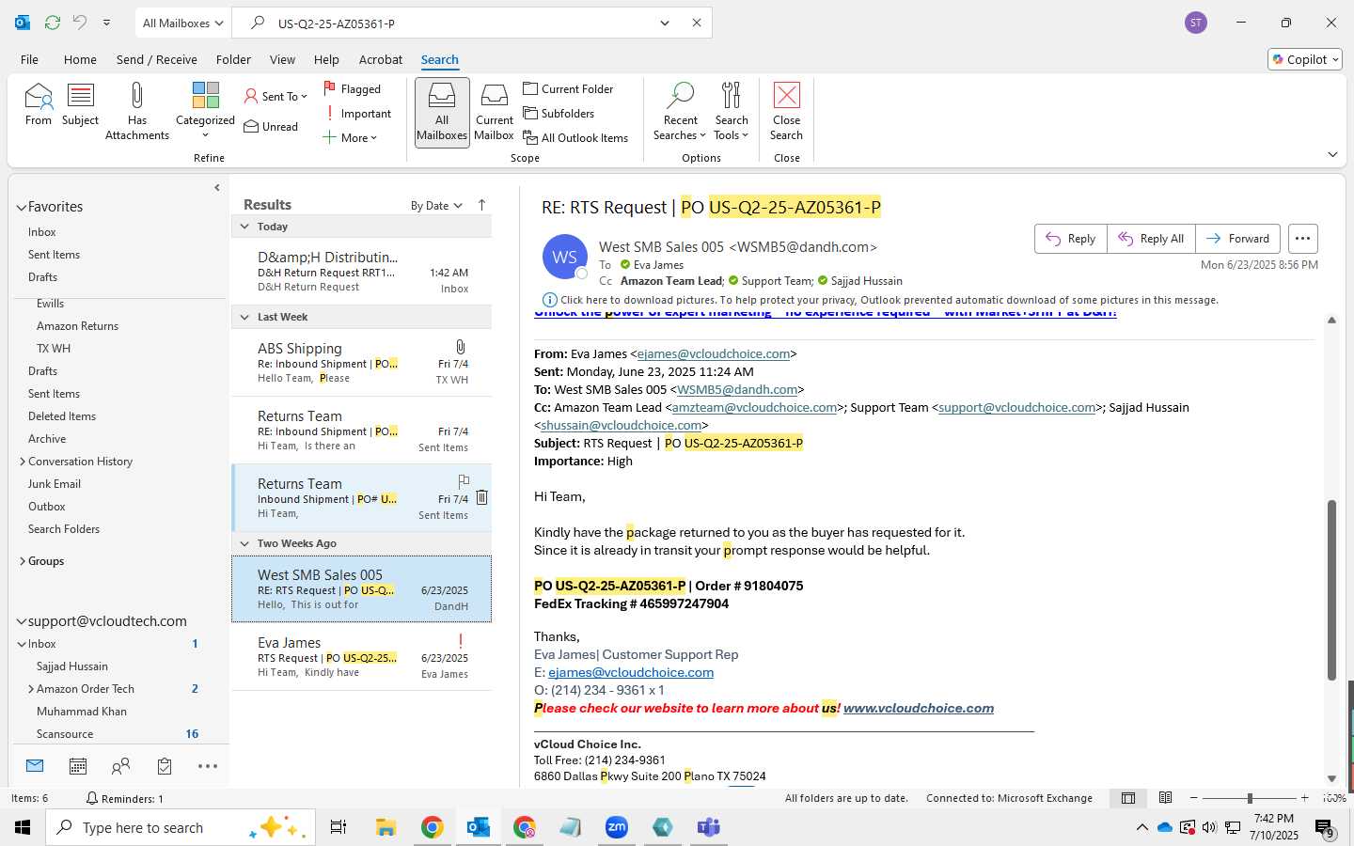Open Microsoft Teams from taskbar

(x=708, y=827)
